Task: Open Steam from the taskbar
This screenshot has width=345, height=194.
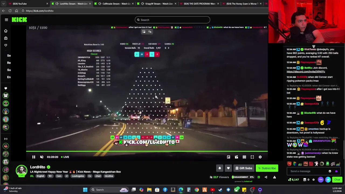Action: pyautogui.click(x=220, y=190)
